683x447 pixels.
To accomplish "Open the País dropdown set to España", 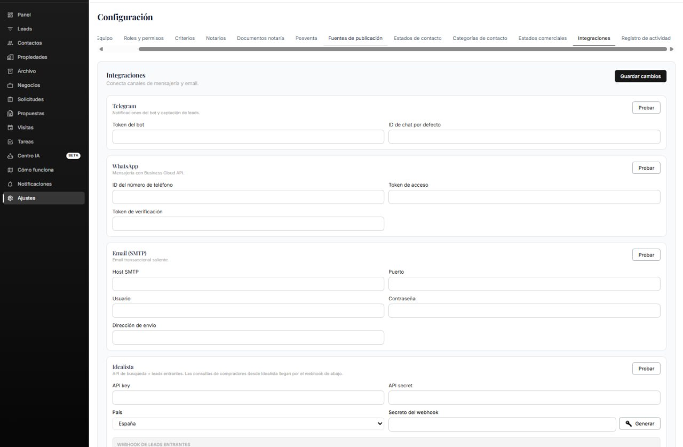I will point(248,424).
